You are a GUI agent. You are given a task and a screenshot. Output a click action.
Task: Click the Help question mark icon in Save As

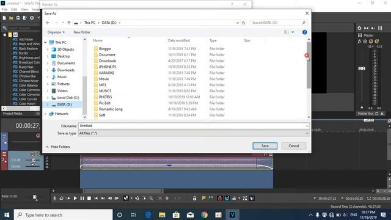click(304, 32)
